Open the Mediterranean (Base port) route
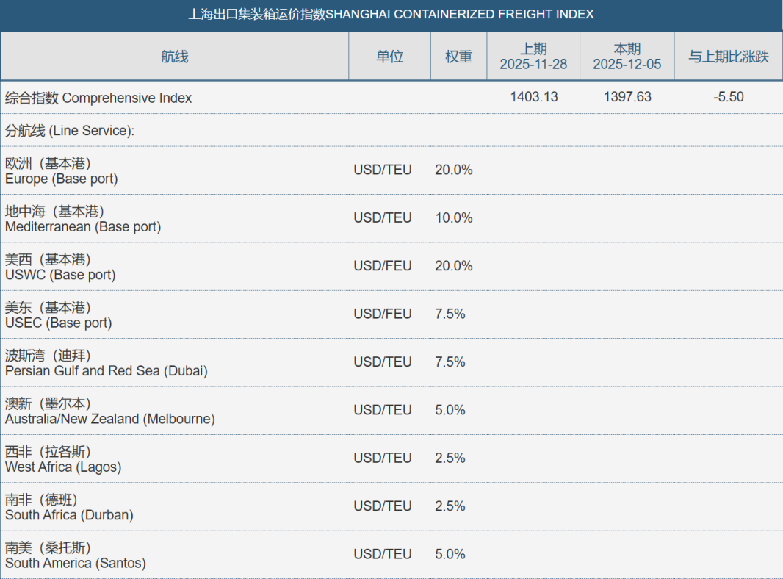 click(x=82, y=219)
